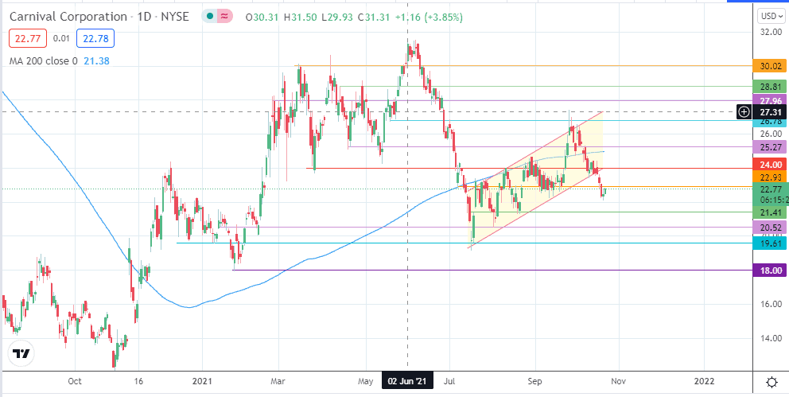
Task: Select the cyan 19.61 price label
Action: (x=769, y=243)
